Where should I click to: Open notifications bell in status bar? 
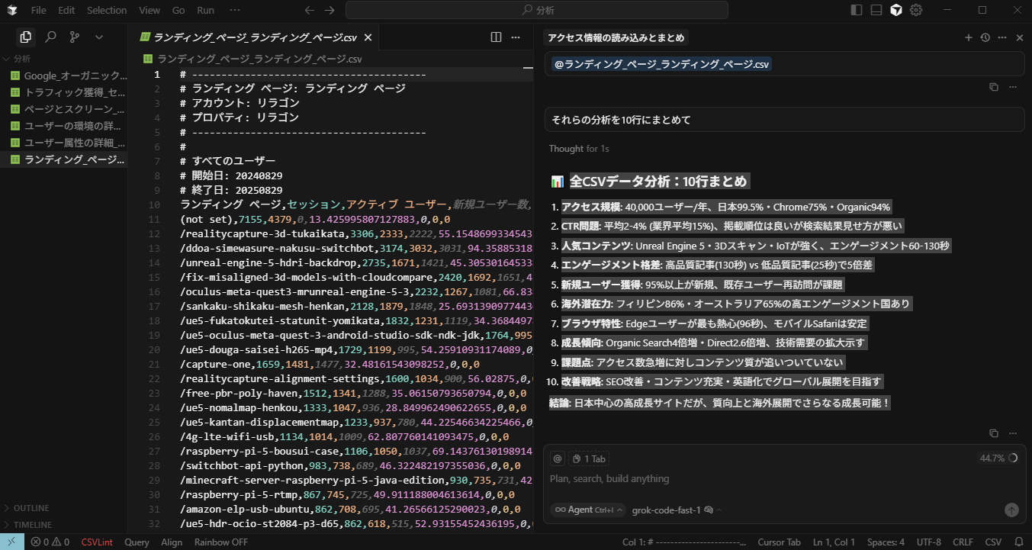click(x=1018, y=542)
